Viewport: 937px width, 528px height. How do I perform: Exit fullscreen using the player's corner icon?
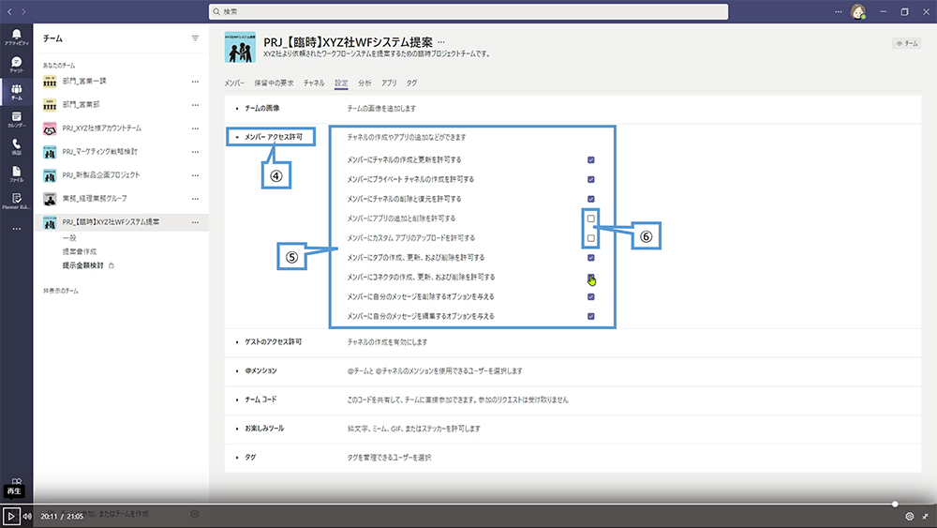tap(926, 516)
